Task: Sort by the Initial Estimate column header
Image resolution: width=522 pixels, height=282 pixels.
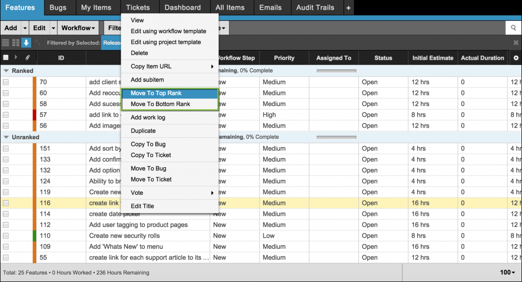Action: click(x=433, y=58)
